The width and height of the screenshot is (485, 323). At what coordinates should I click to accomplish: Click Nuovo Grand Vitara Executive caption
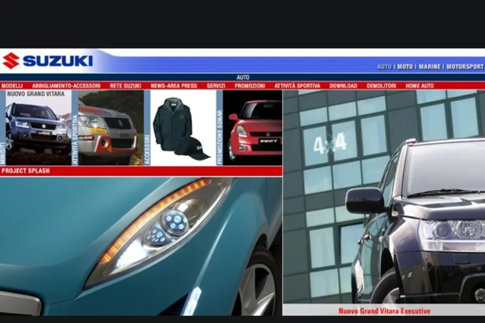pyautogui.click(x=384, y=311)
